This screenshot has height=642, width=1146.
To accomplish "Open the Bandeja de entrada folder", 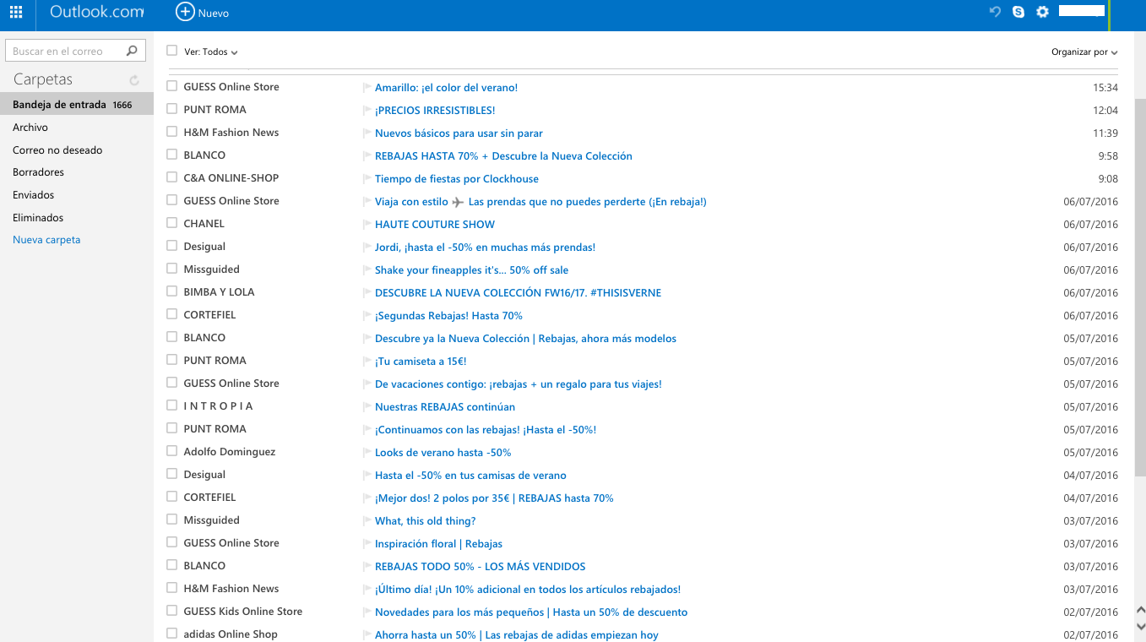I will click(77, 105).
